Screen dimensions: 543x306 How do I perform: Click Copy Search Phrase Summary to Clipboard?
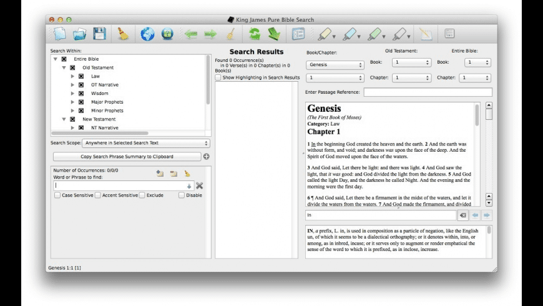point(127,157)
